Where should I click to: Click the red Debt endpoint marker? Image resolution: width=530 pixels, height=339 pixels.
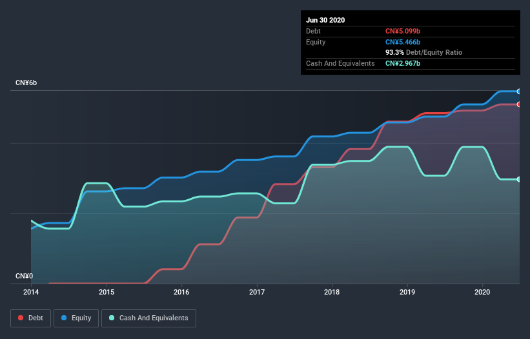[x=519, y=104]
